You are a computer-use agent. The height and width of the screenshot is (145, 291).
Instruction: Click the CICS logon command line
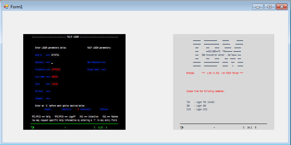tap(197, 109)
